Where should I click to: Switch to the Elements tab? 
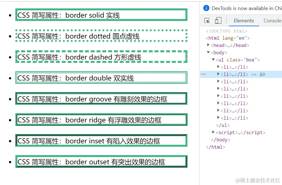(244, 21)
